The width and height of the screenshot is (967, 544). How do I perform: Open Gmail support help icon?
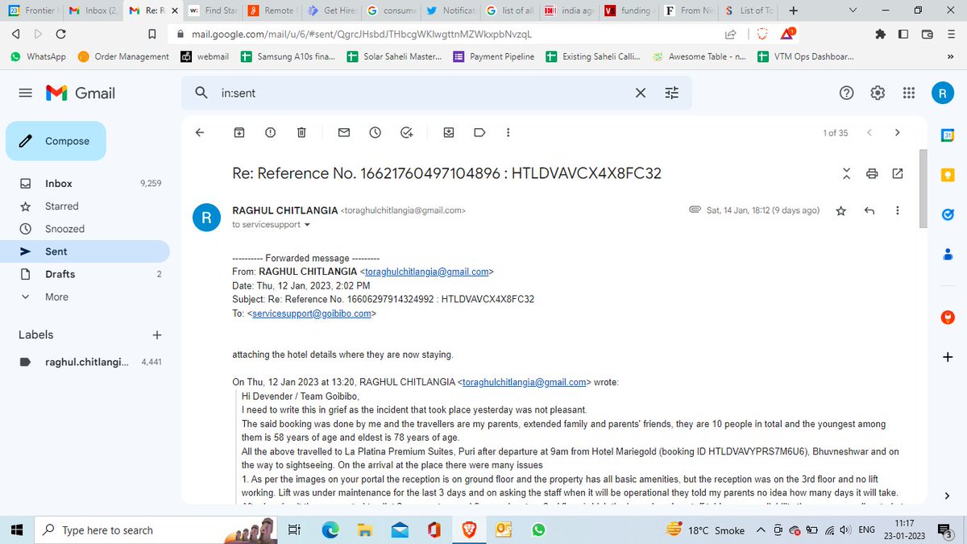[x=846, y=93]
